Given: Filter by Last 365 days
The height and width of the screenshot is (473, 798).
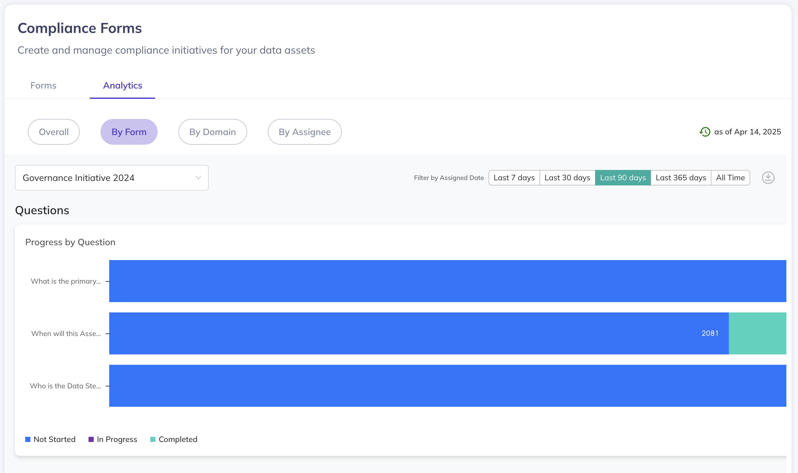Looking at the screenshot, I should click(x=681, y=178).
